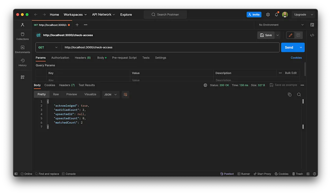Toggle beautify formatting of the response
Viewport: 331px width, 194px height.
pyautogui.click(x=125, y=94)
